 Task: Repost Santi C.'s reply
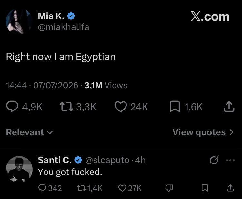[82, 188]
